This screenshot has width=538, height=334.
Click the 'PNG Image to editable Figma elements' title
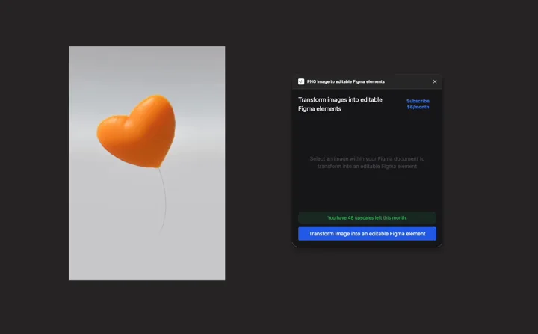coord(346,81)
